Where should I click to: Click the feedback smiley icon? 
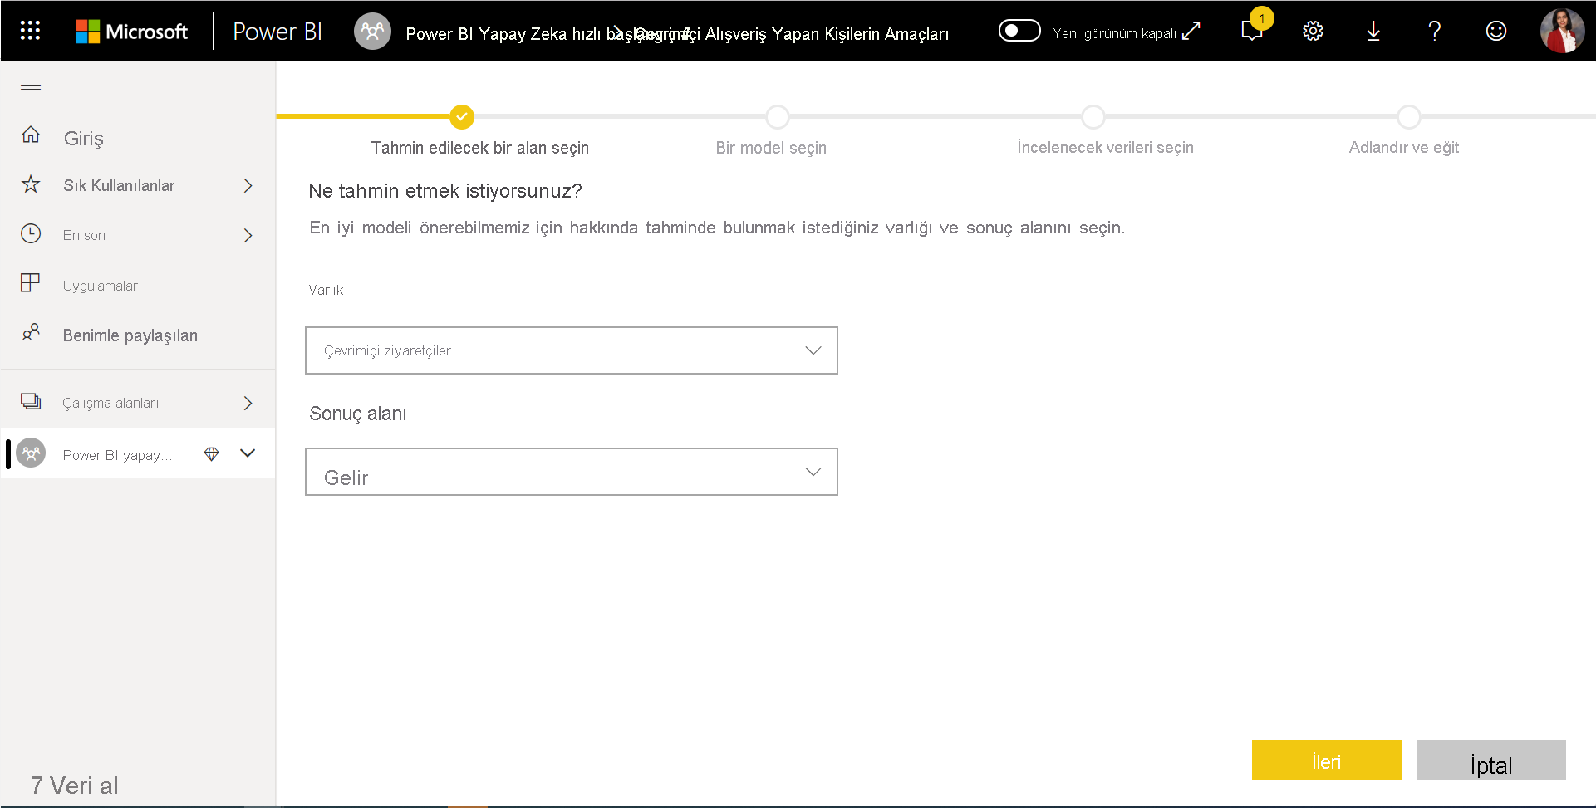click(x=1495, y=31)
